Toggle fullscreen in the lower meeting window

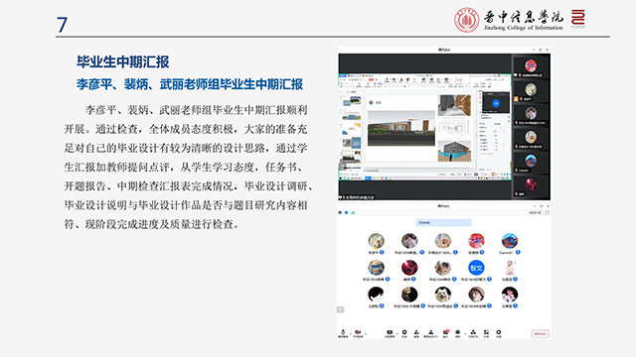(x=548, y=212)
